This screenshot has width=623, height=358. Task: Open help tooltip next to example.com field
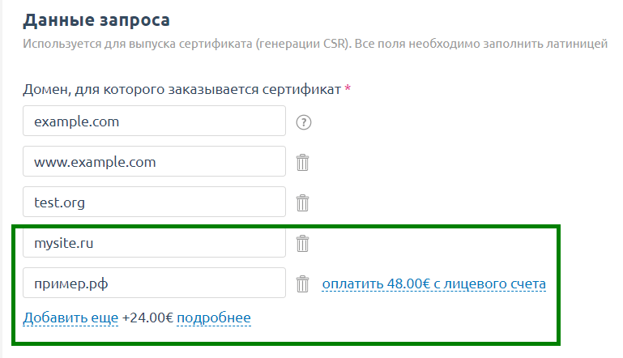[304, 122]
